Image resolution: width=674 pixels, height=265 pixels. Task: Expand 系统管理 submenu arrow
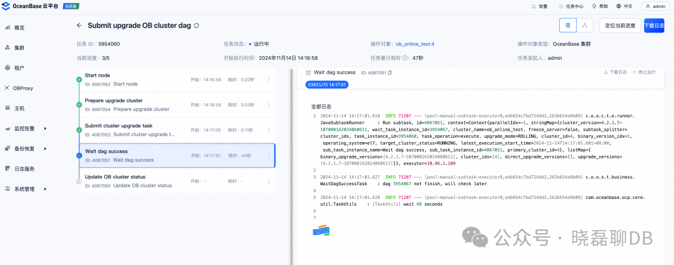[x=45, y=189]
